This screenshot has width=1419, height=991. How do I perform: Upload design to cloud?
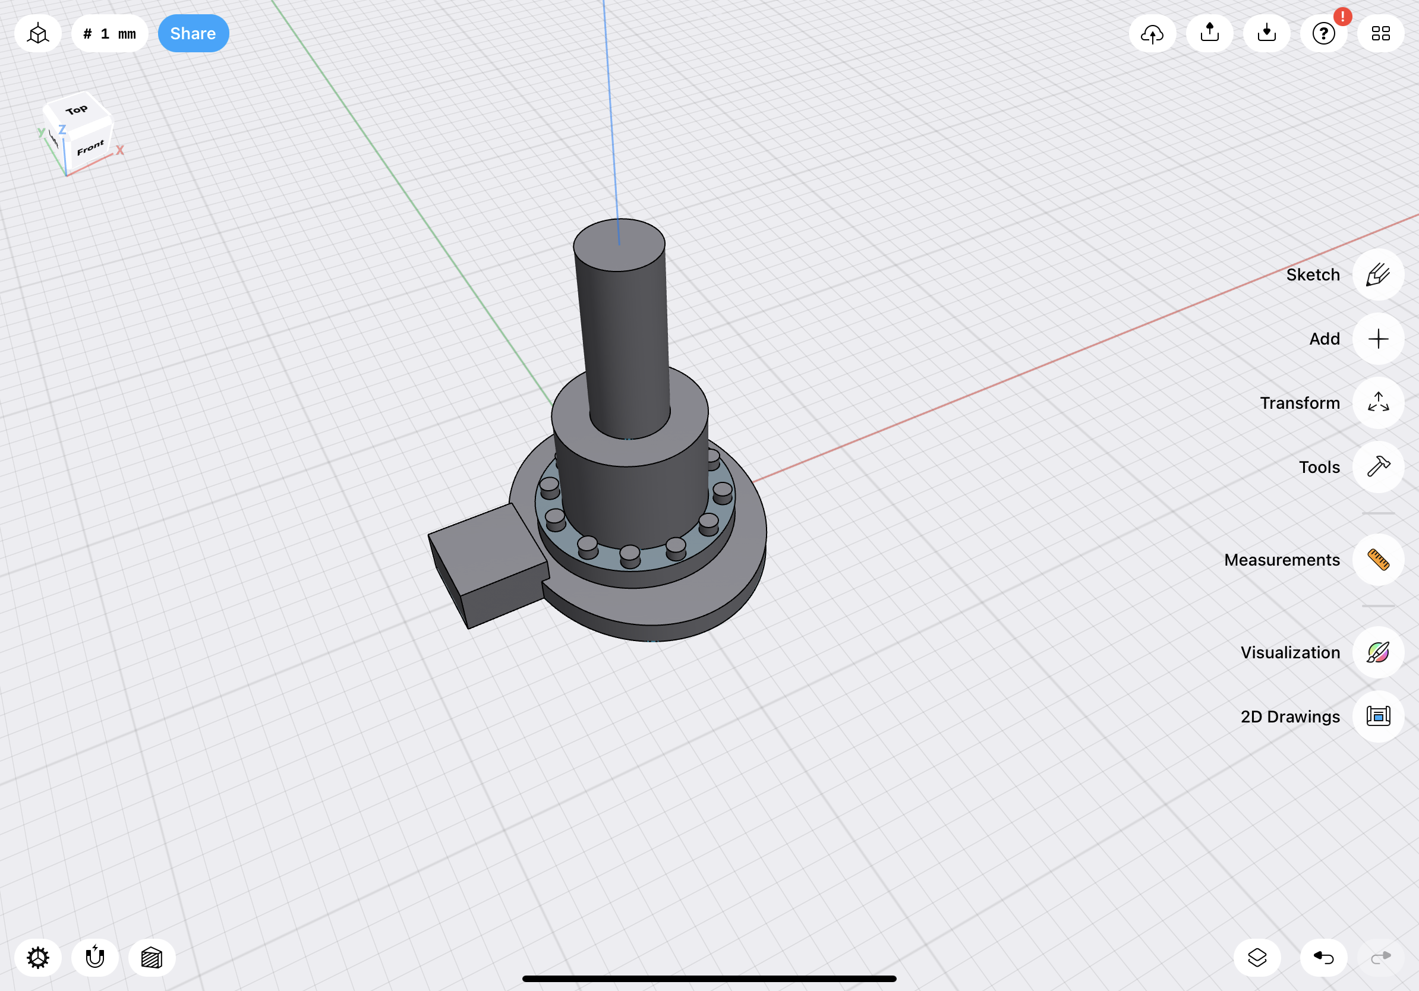(1152, 33)
